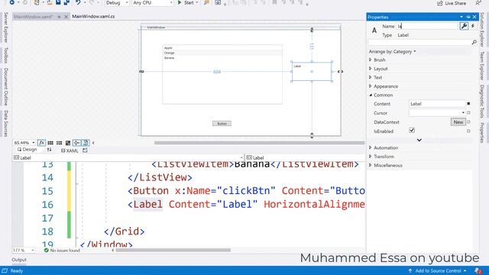This screenshot has height=275, width=489.
Task: Click the designer horizontal scrollbar
Action: coord(259,143)
